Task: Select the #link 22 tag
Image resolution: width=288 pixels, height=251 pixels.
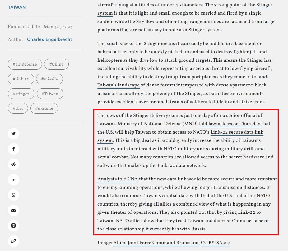Action: coord(21,79)
